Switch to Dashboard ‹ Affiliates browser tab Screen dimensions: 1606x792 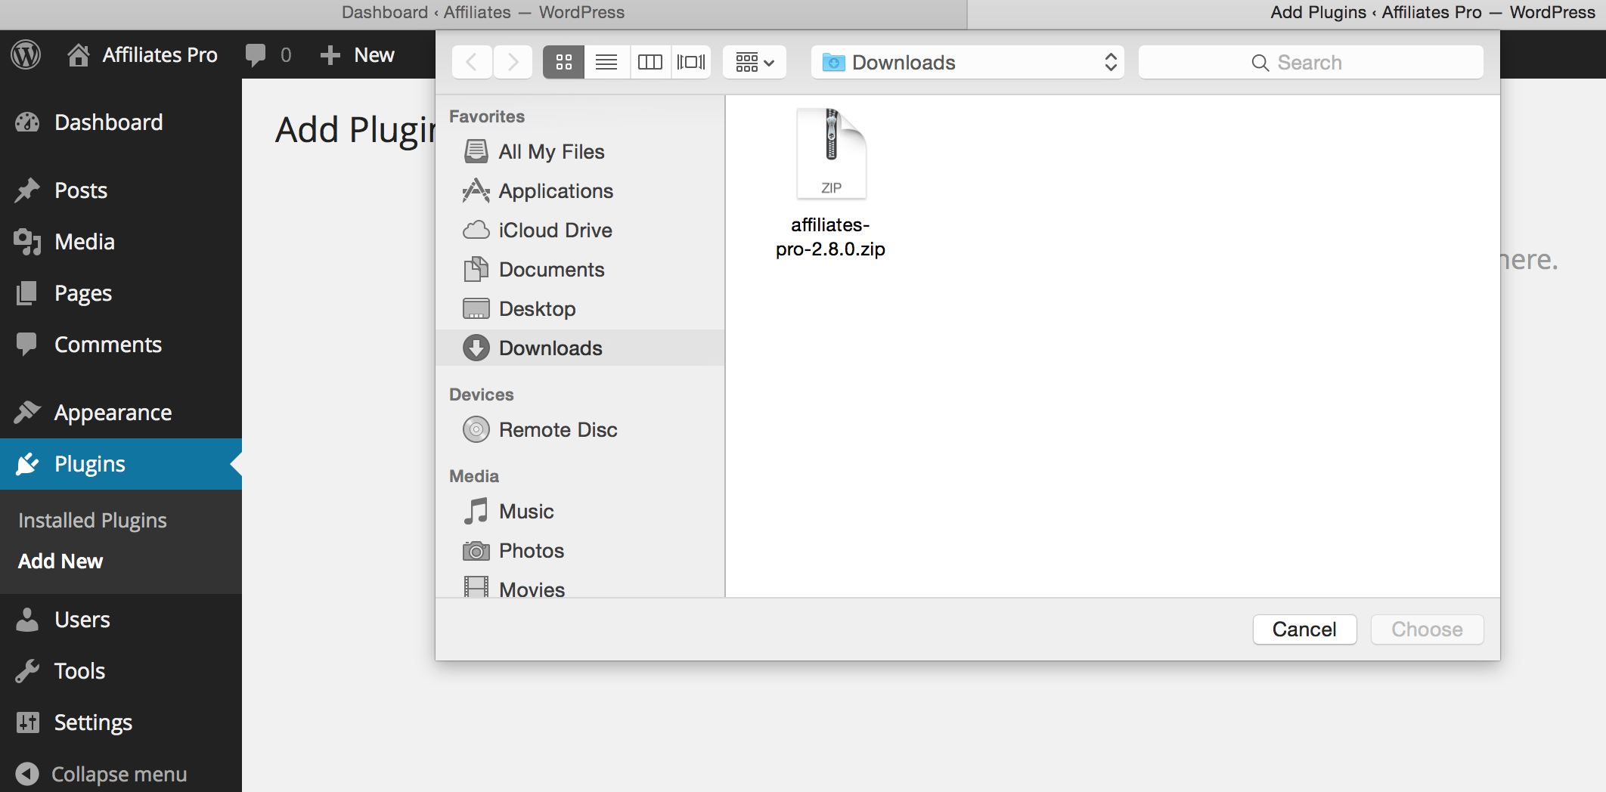click(483, 13)
